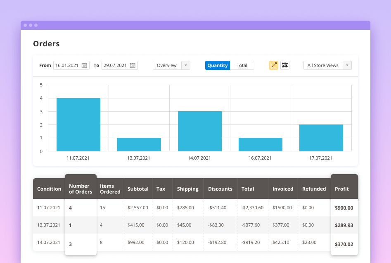Click the From date input field

[x=67, y=65]
